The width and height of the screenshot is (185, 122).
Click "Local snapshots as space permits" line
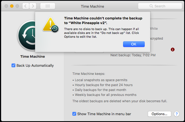(x=101, y=80)
